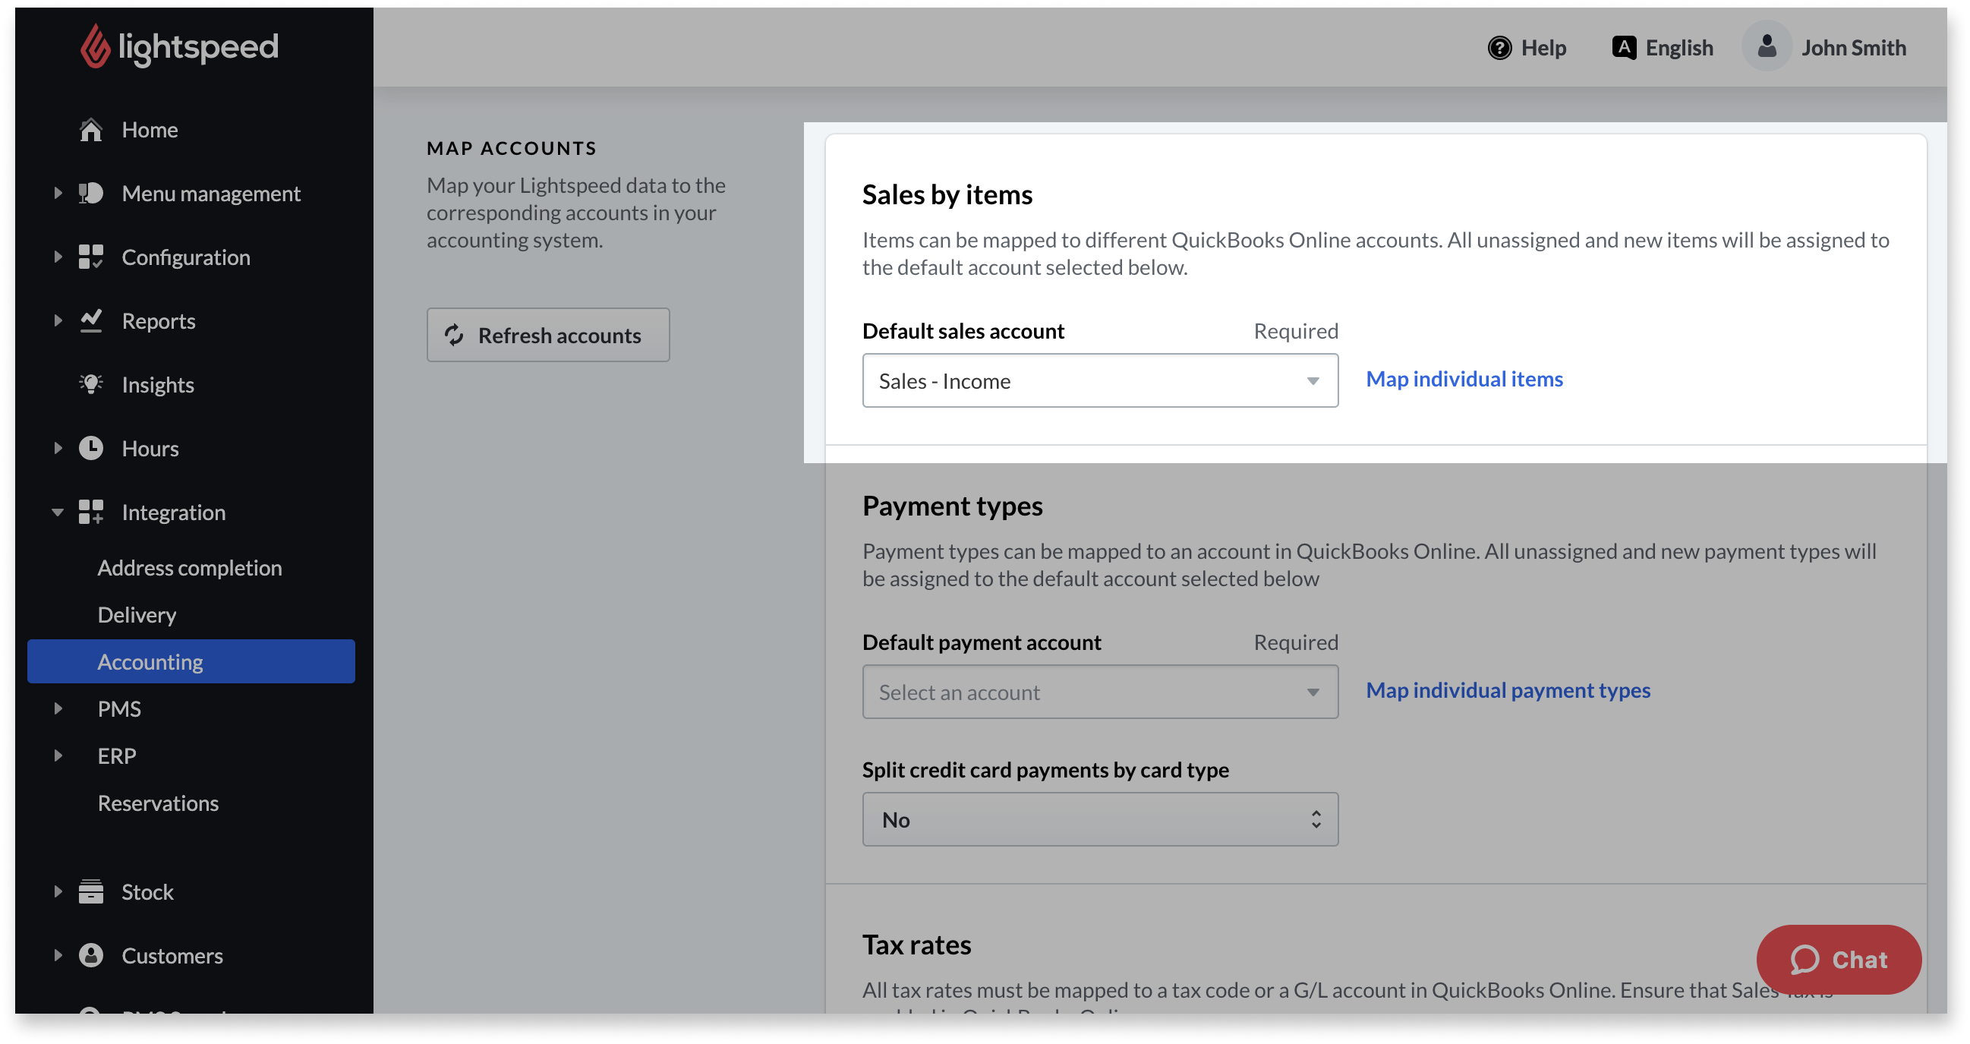Open the Default sales account dropdown

click(x=1100, y=380)
